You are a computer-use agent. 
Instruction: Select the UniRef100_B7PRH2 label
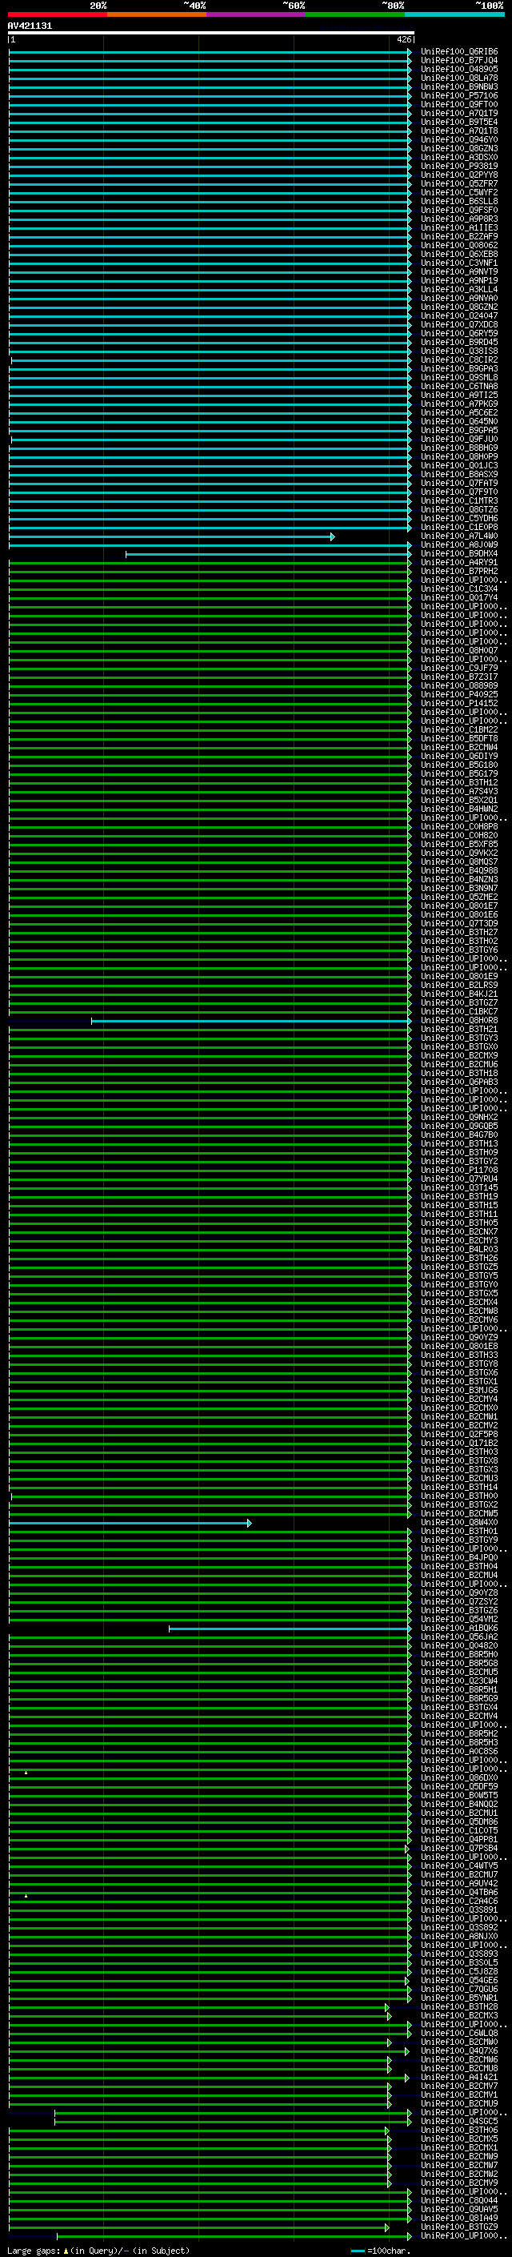[458, 572]
